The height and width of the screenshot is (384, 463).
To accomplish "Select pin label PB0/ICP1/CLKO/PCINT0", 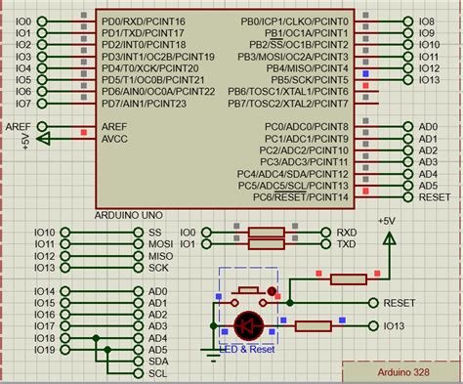I will (x=295, y=21).
